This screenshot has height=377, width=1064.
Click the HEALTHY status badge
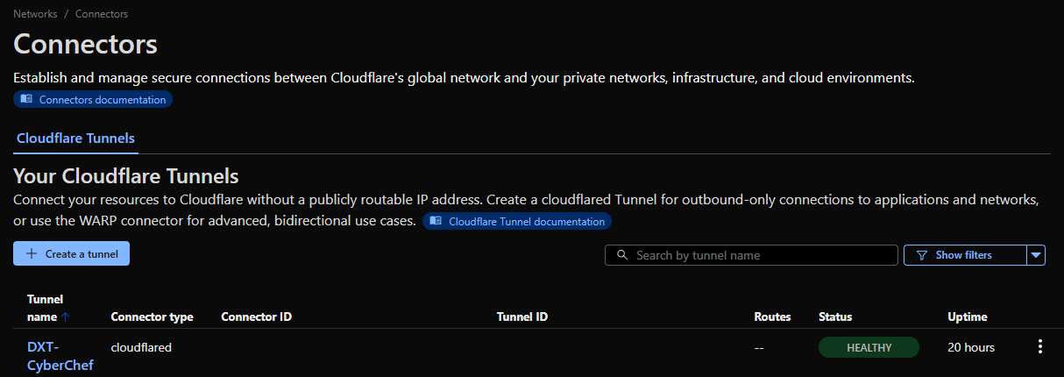[x=869, y=347]
